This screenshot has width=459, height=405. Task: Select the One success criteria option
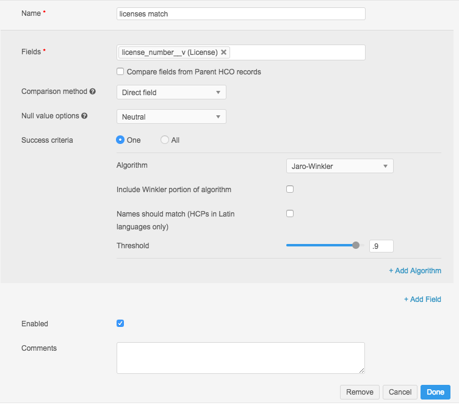point(121,140)
